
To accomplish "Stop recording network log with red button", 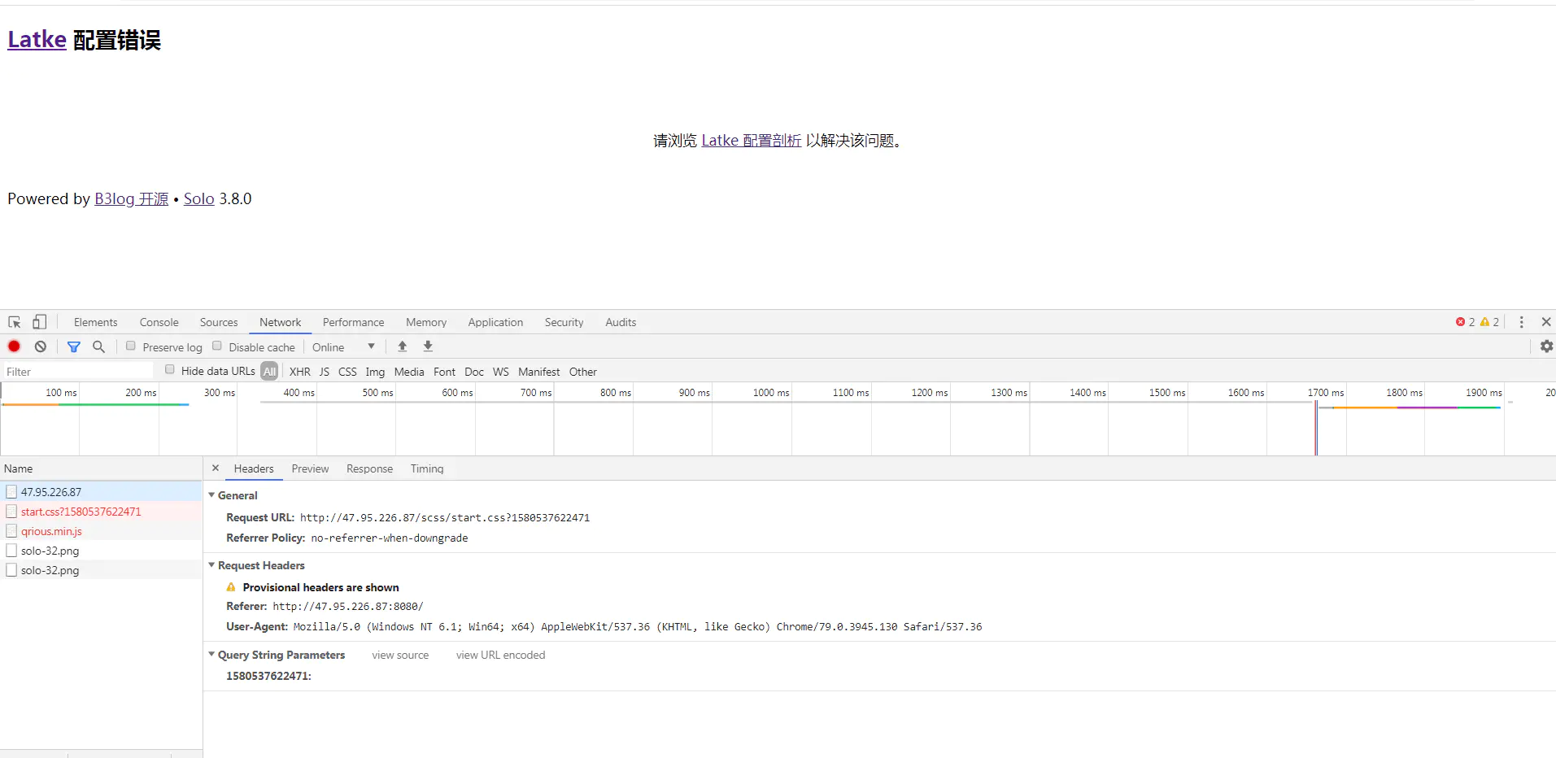I will (14, 346).
